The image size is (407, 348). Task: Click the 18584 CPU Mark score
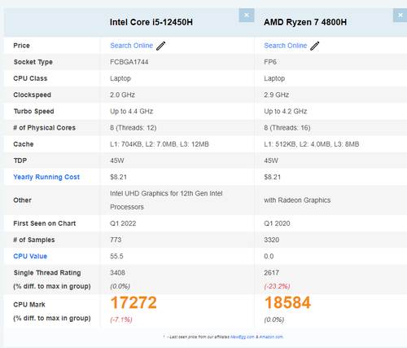click(x=287, y=302)
